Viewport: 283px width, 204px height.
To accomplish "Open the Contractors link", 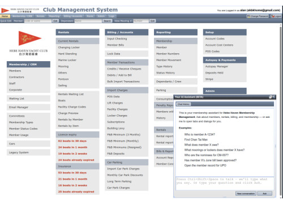I will [x=16, y=77].
